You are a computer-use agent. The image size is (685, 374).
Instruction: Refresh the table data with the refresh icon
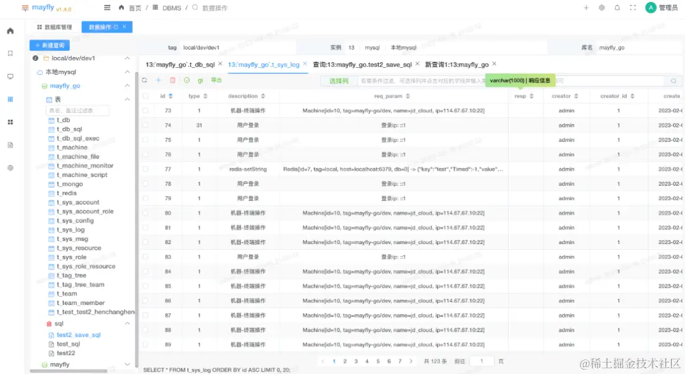[145, 81]
